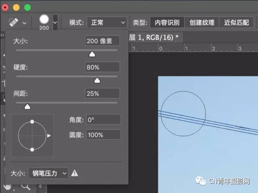The height and width of the screenshot is (193, 258).
Task: Expand the tool preset chevron beside healing brush
Action: [25, 23]
